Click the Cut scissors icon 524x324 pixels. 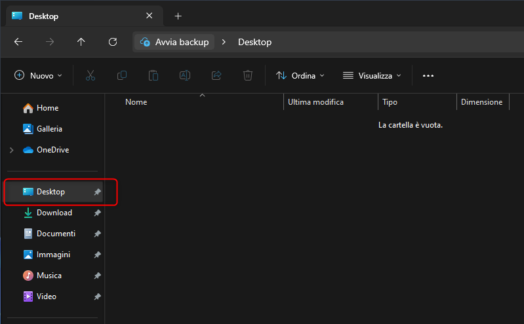[91, 75]
